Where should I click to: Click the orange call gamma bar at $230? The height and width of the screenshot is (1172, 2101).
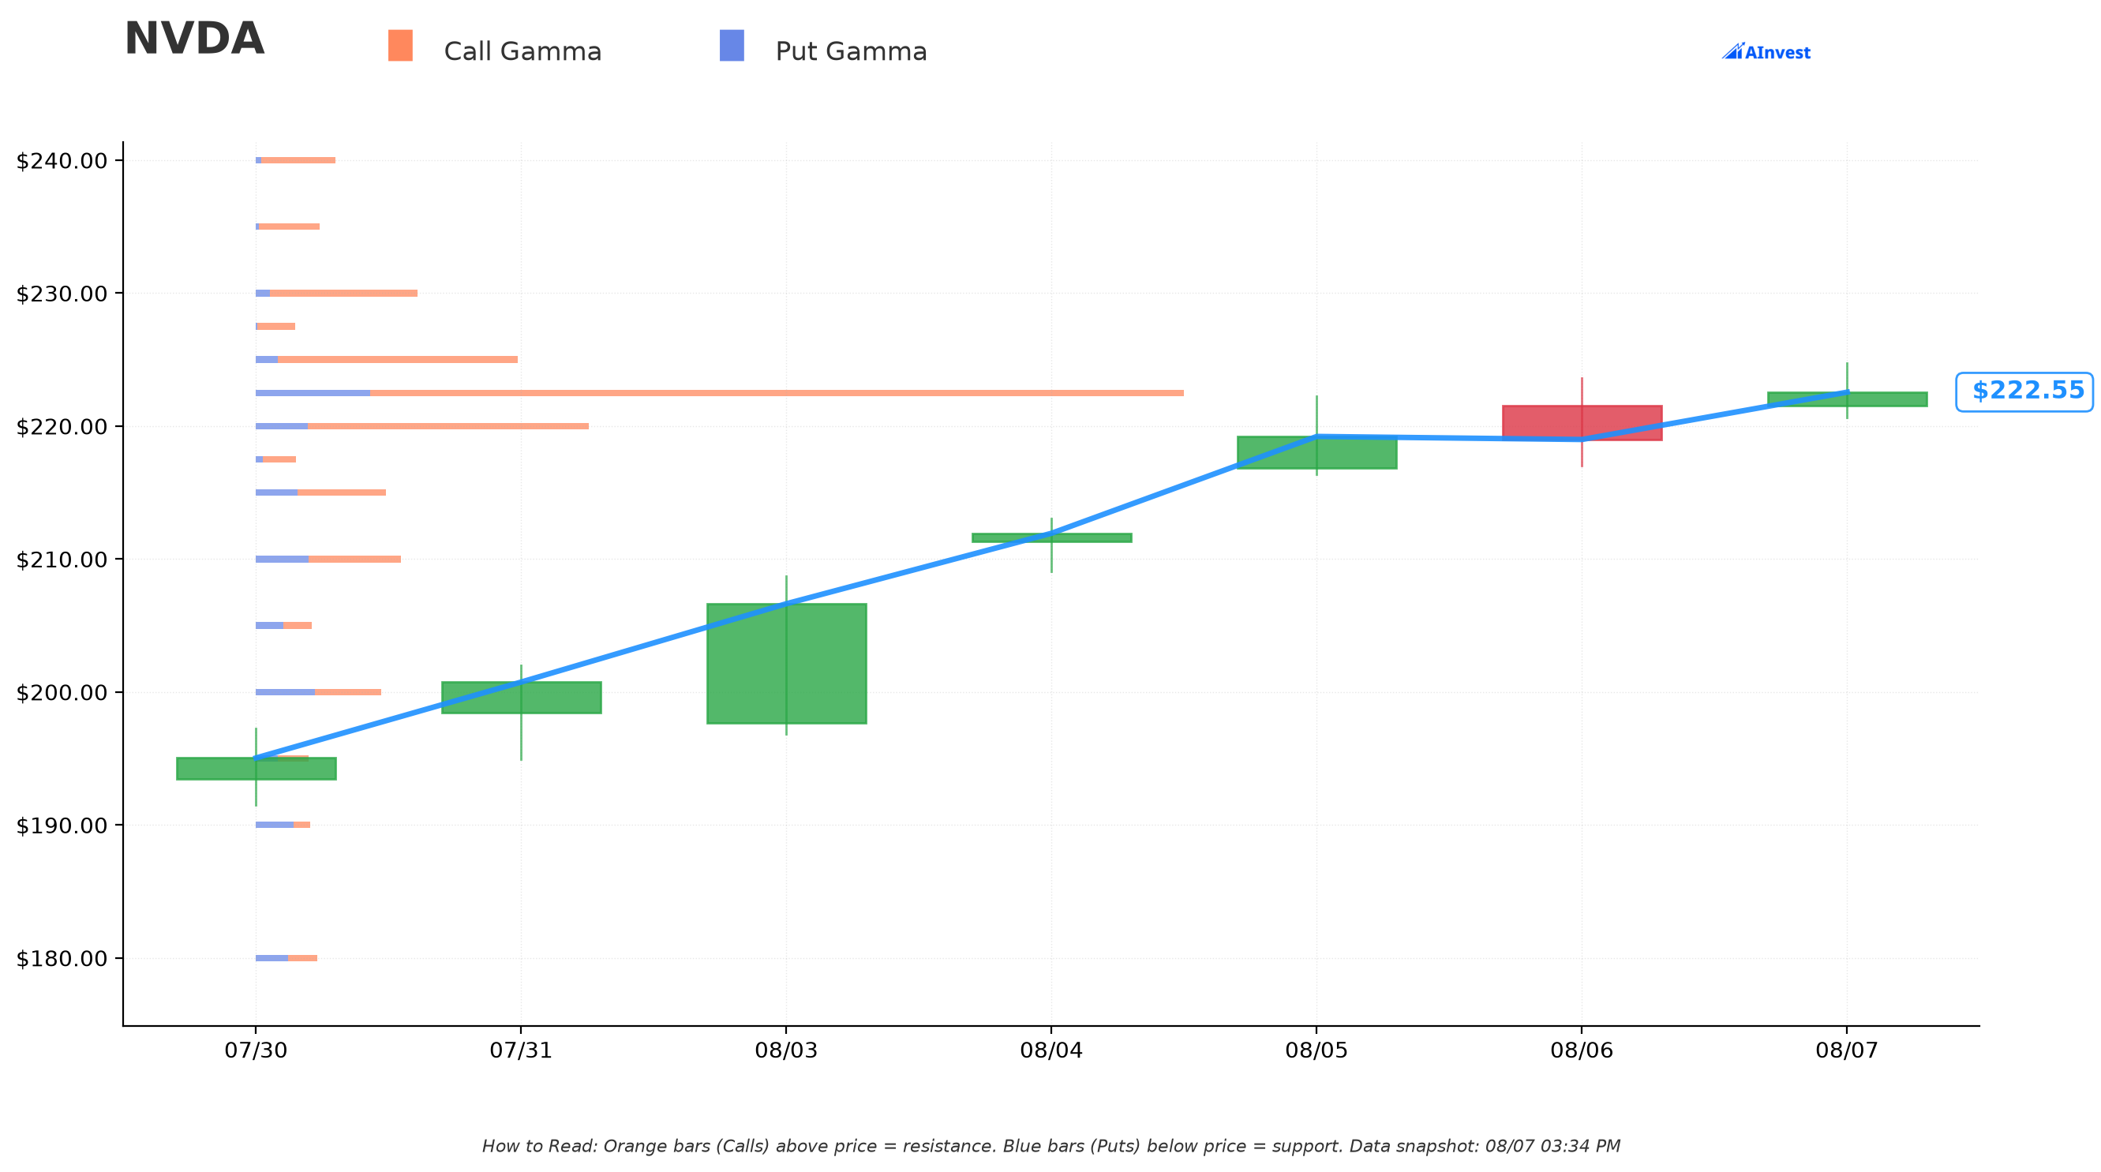click(x=343, y=293)
